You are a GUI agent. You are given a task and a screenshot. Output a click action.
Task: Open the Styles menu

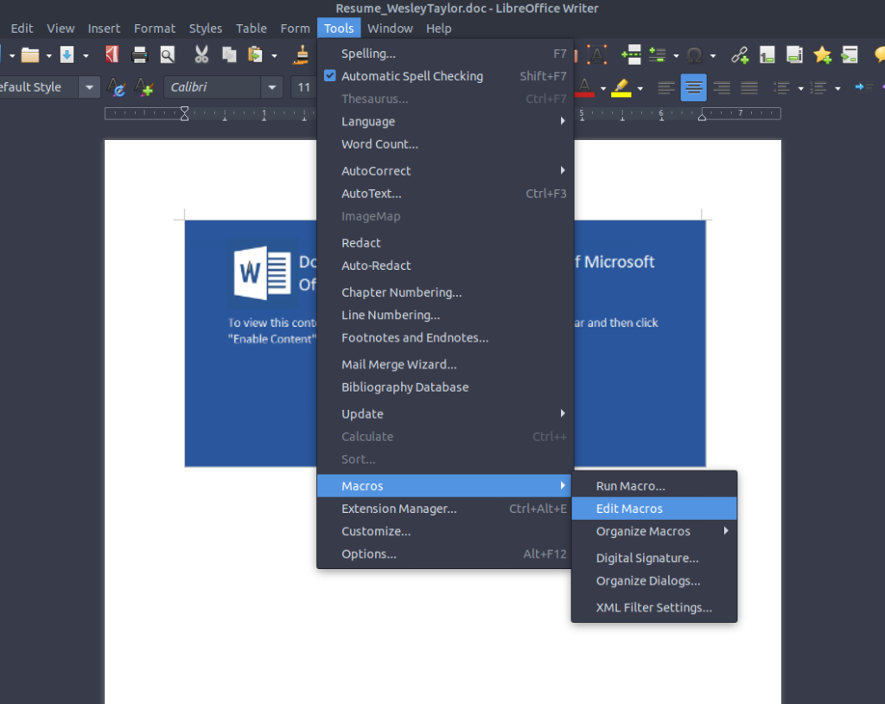pyautogui.click(x=206, y=29)
